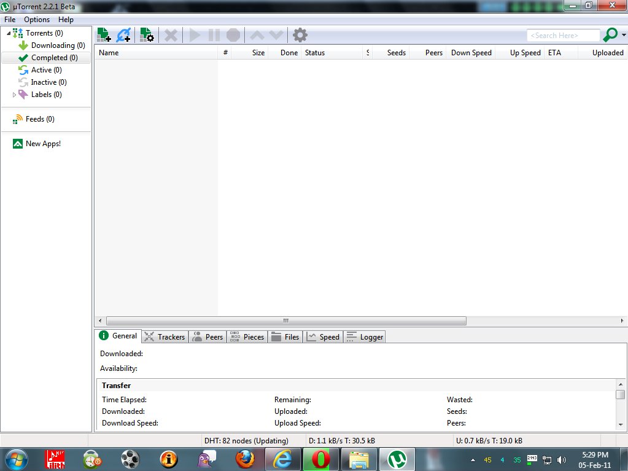This screenshot has width=628, height=471.
Task: Click the Stop torrent icon
Action: (233, 35)
